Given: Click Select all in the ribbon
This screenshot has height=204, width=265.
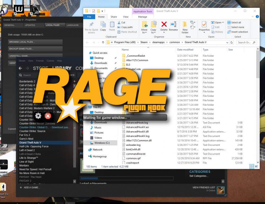Looking at the screenshot, I should pyautogui.click(x=234, y=22).
